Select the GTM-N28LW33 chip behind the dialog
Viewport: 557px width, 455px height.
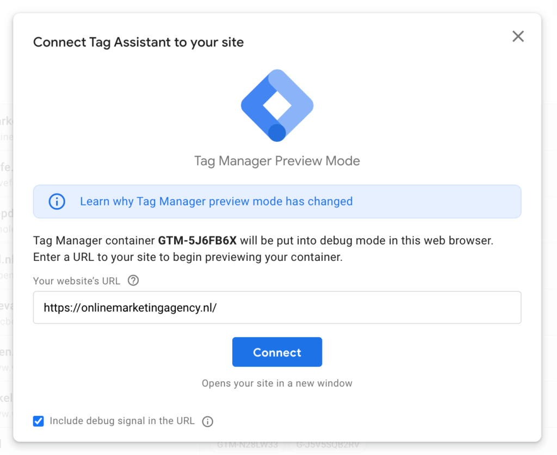click(247, 445)
